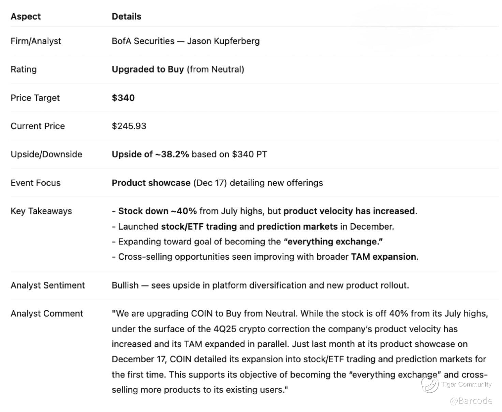Select the bold $340 price target value
This screenshot has height=412, width=502.
(123, 98)
